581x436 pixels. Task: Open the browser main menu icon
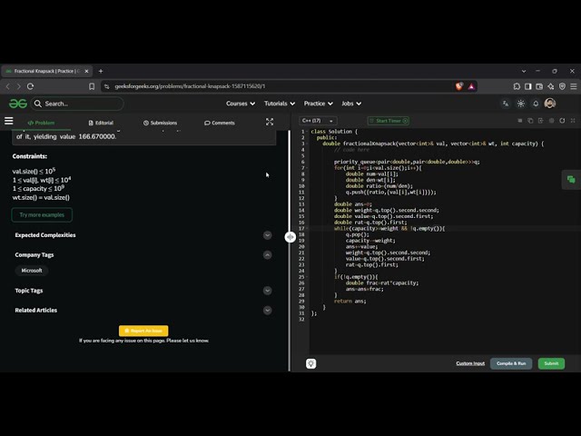573,86
